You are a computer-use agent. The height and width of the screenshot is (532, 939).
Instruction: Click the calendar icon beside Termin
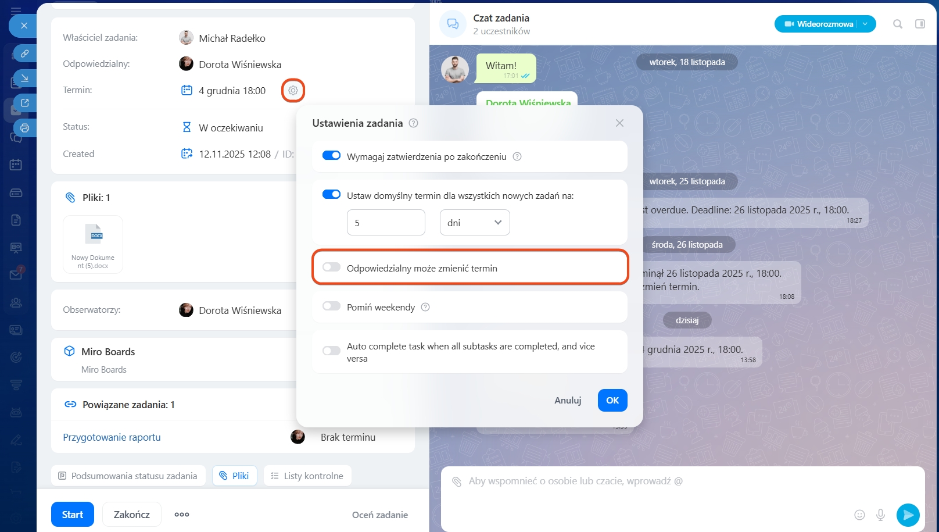click(x=187, y=90)
